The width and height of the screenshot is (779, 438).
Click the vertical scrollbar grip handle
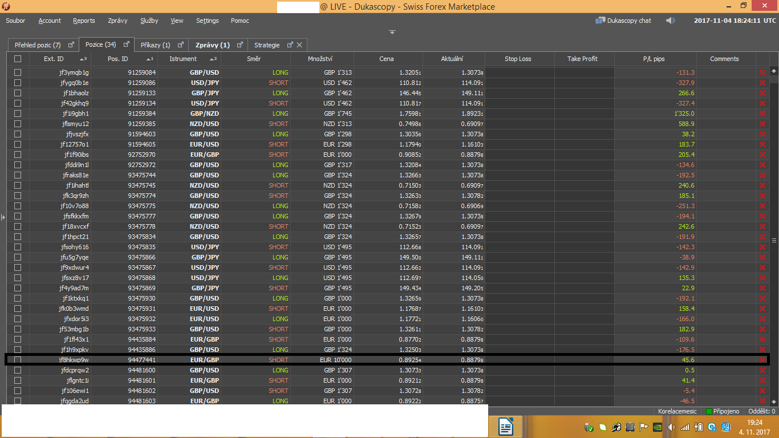774,240
